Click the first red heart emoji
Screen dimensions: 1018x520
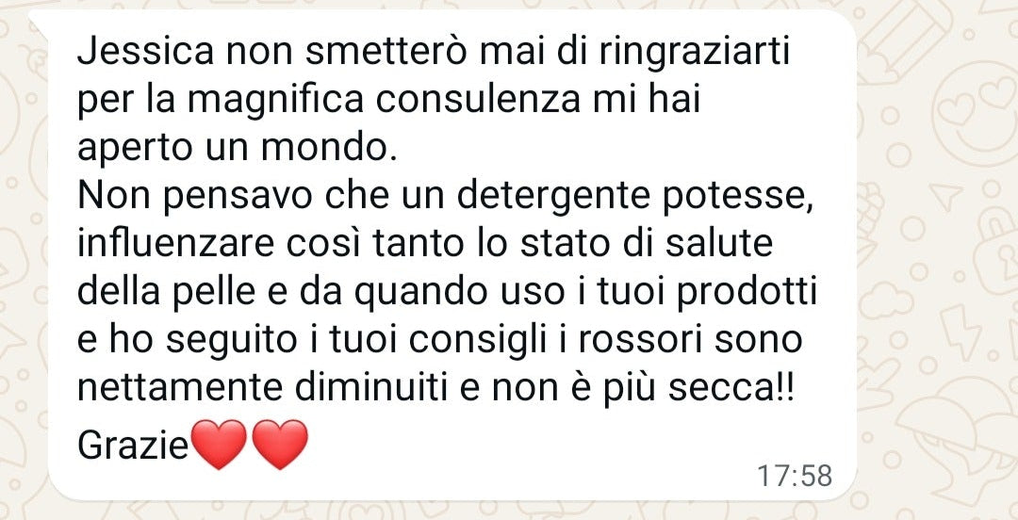pos(220,444)
